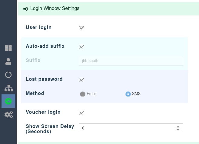The width and height of the screenshot is (199, 144).
Task: Select the circular ring icon in sidebar
Action: pyautogui.click(x=8, y=75)
